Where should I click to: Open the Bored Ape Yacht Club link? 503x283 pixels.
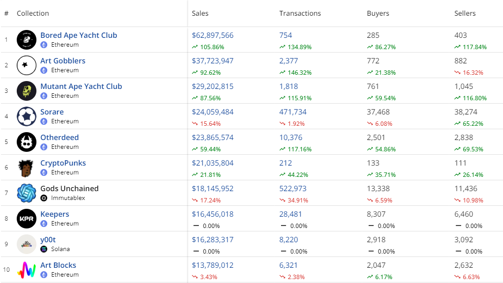coord(79,35)
